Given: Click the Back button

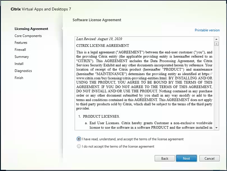Looking at the screenshot, I should (x=165, y=158).
